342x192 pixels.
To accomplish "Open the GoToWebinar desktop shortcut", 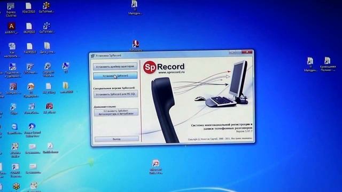I will 46,28.
